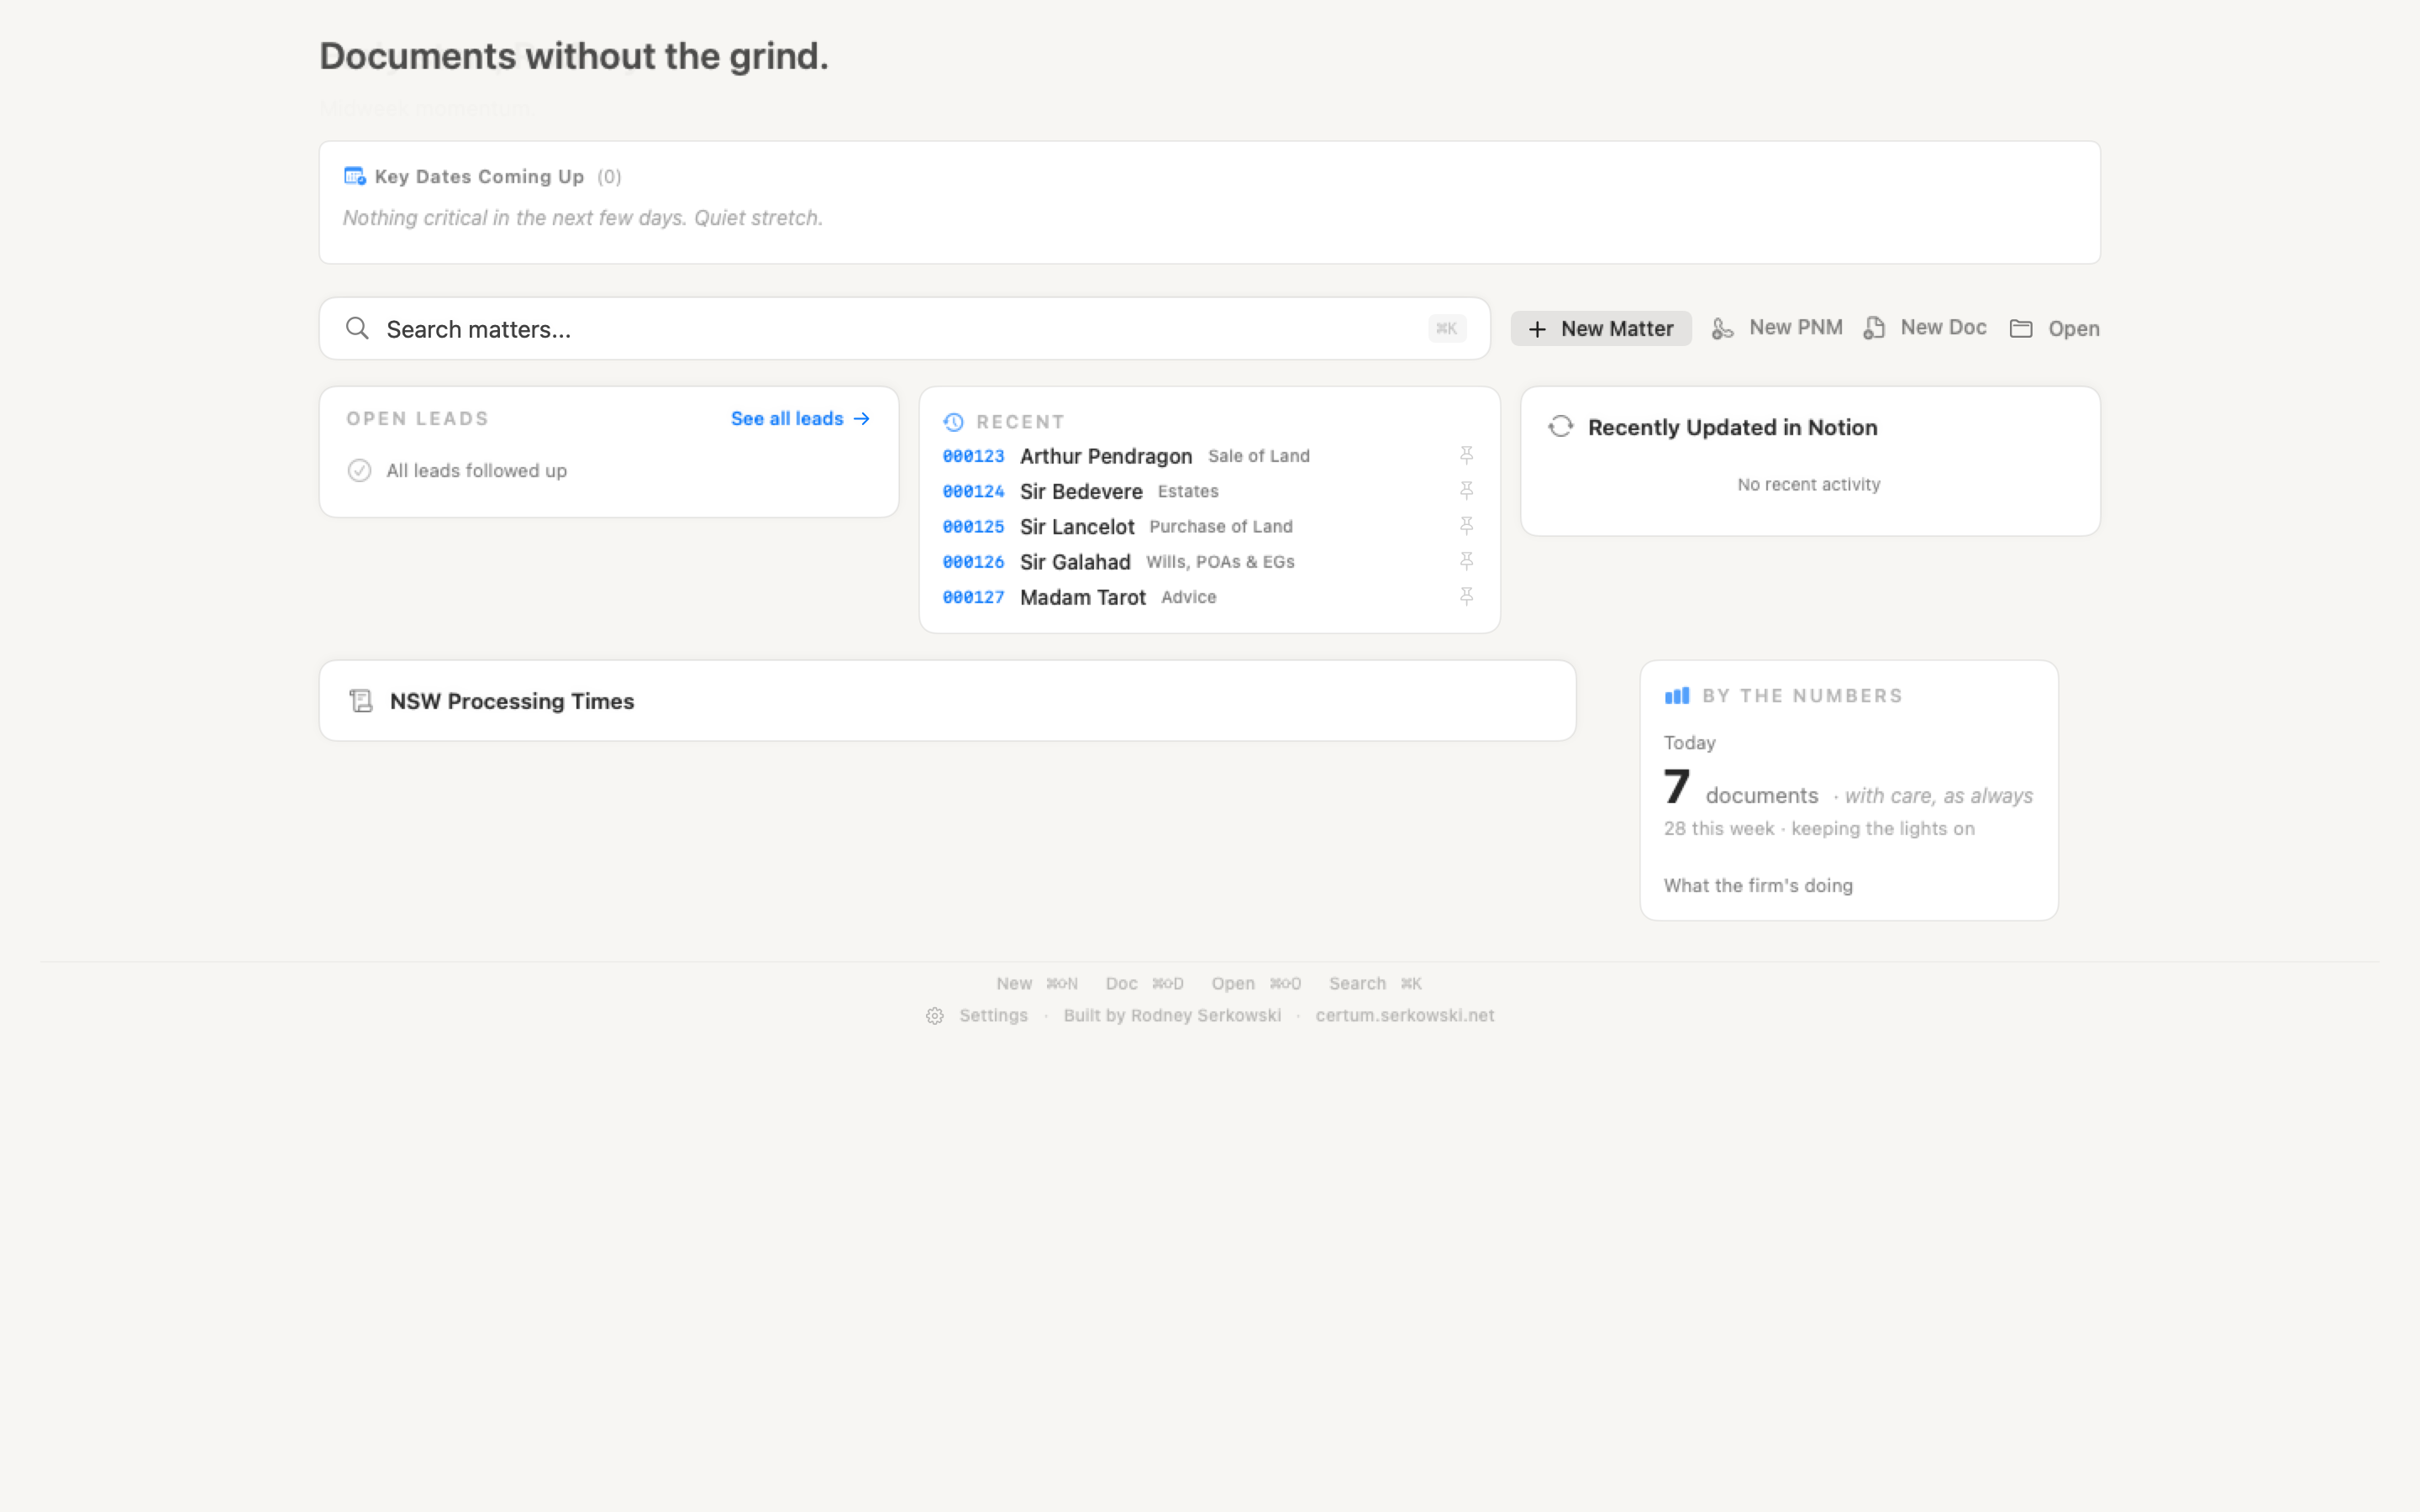Pin the Sir Bedevere matter
Viewport: 2420px width, 1512px height.
click(1466, 490)
